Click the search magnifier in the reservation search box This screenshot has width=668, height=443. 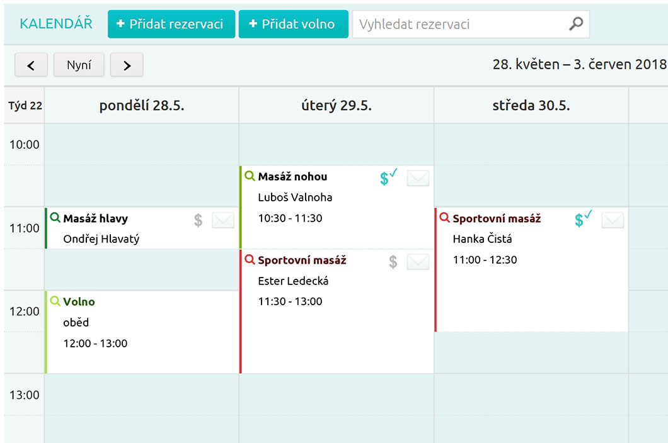[x=576, y=23]
